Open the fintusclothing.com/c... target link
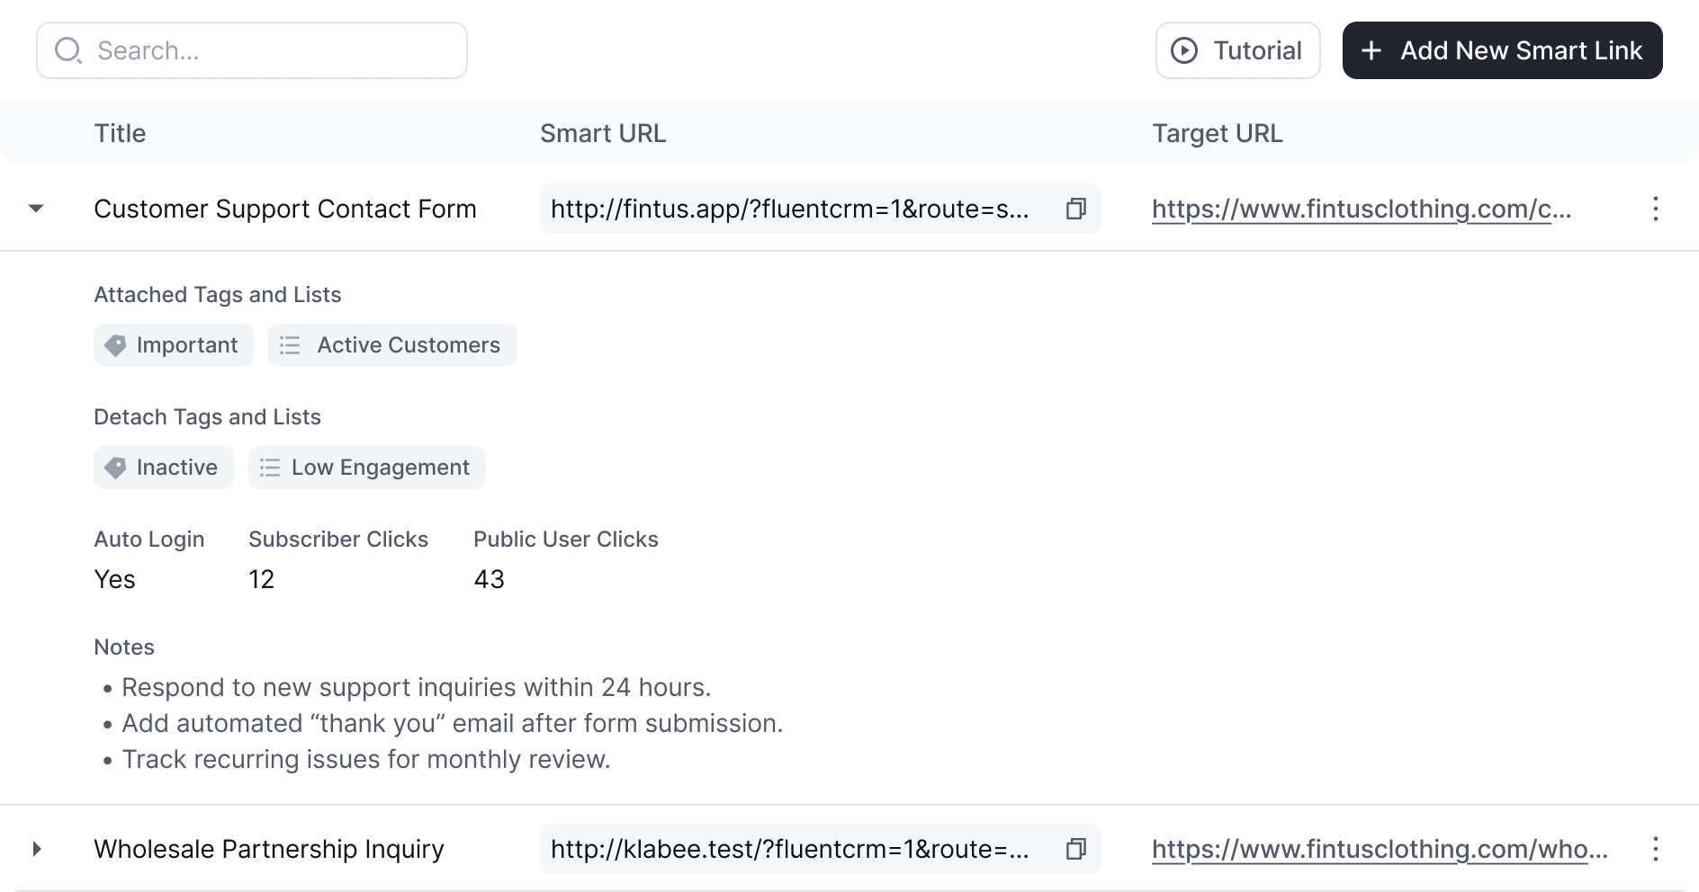 1362,209
